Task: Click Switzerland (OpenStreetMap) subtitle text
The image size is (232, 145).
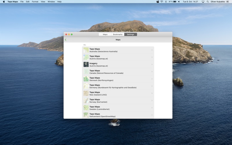Action: 102,117
